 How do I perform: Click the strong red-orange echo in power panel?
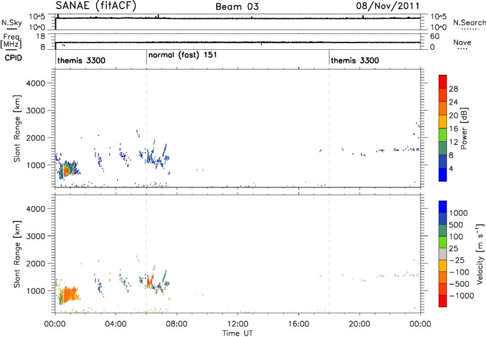(x=66, y=171)
